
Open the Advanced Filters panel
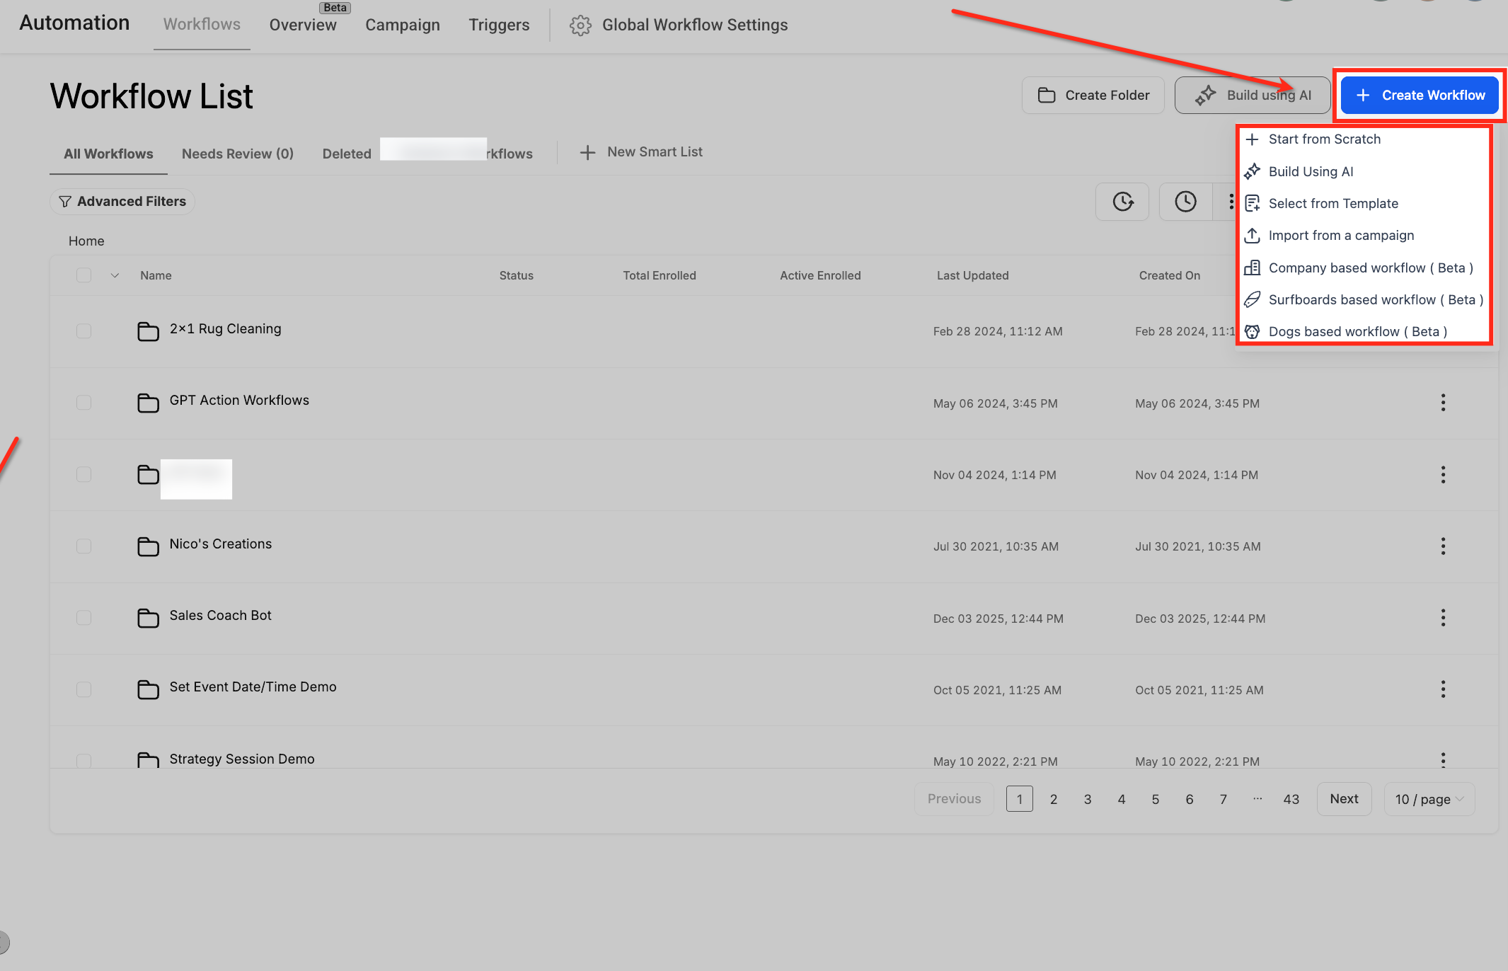pos(122,202)
